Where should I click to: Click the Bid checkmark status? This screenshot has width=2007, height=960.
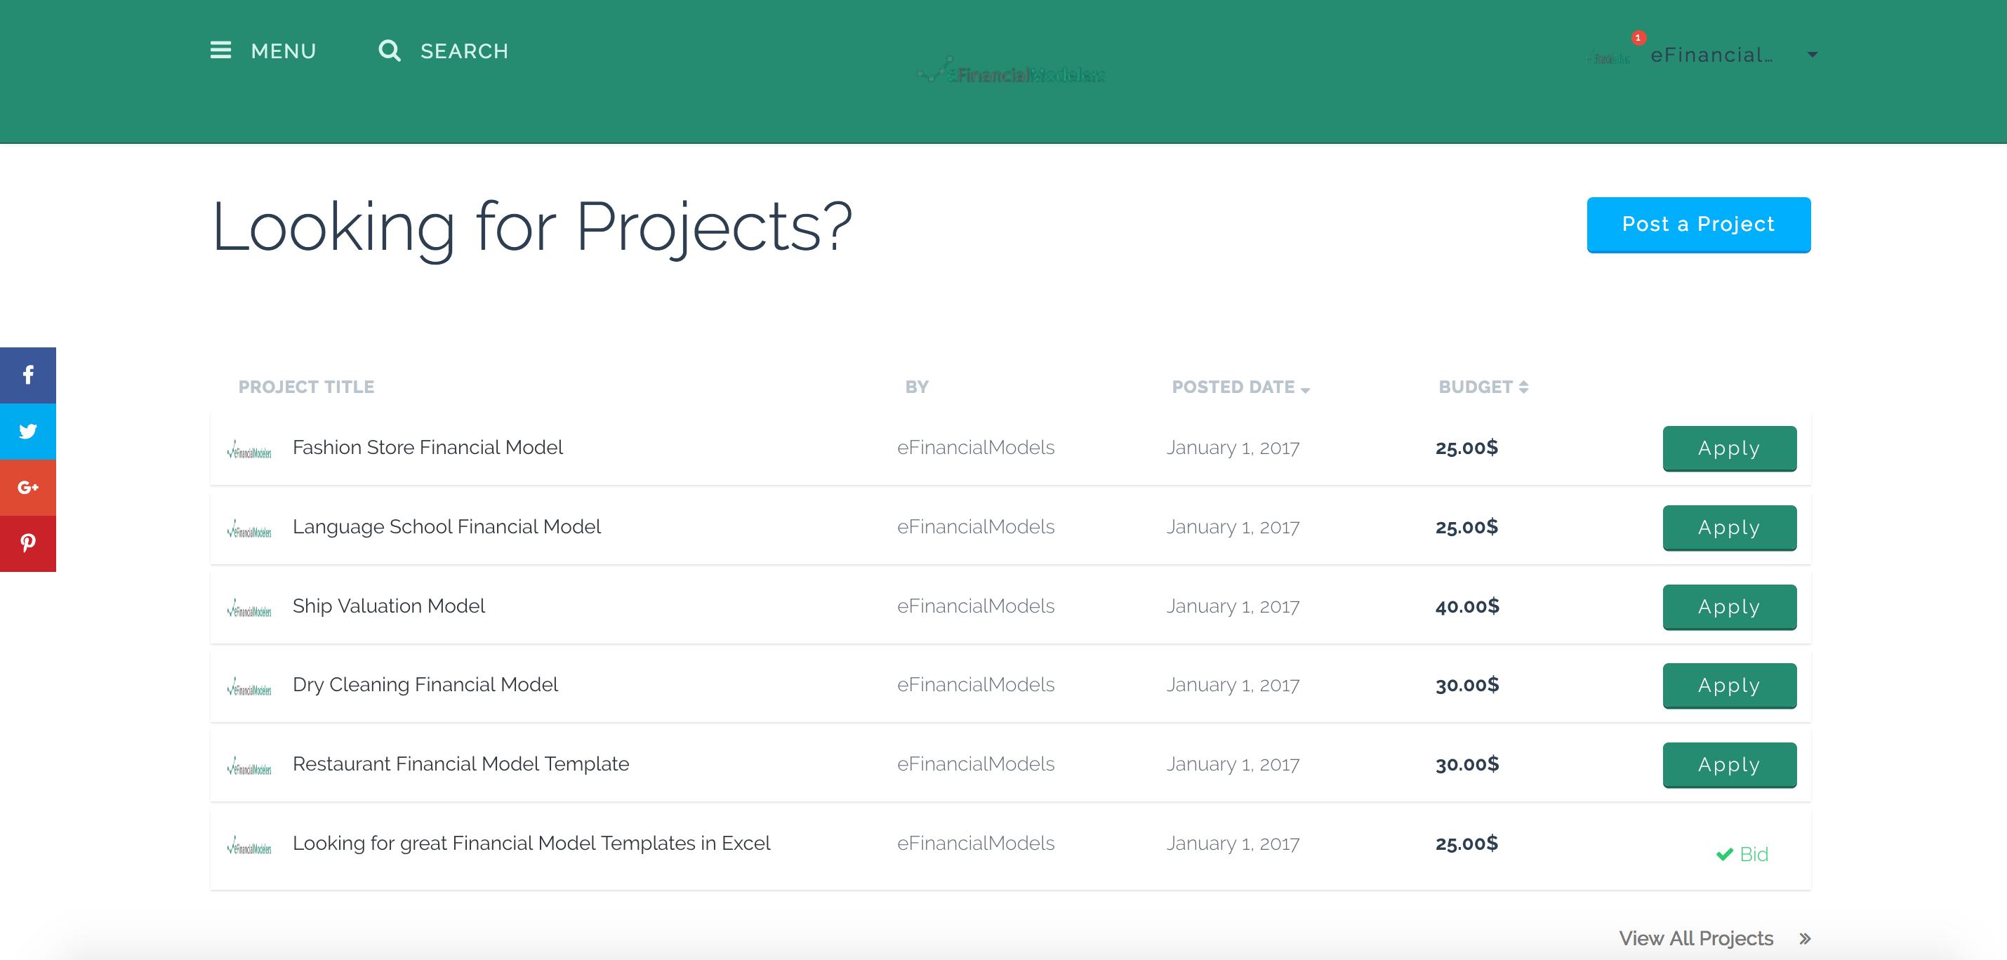(x=1742, y=854)
